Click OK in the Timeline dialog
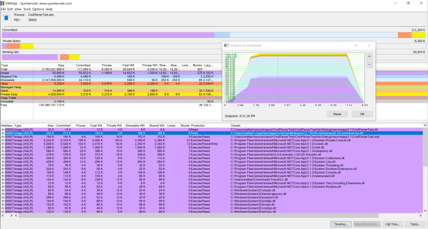The width and height of the screenshot is (428, 229). point(362,113)
